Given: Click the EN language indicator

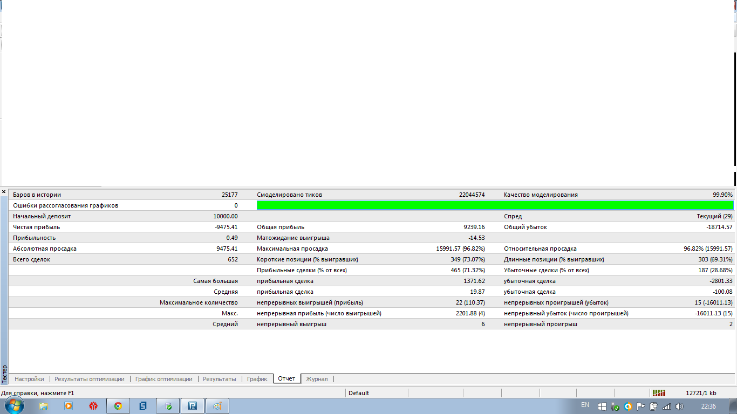Looking at the screenshot, I should 585,405.
